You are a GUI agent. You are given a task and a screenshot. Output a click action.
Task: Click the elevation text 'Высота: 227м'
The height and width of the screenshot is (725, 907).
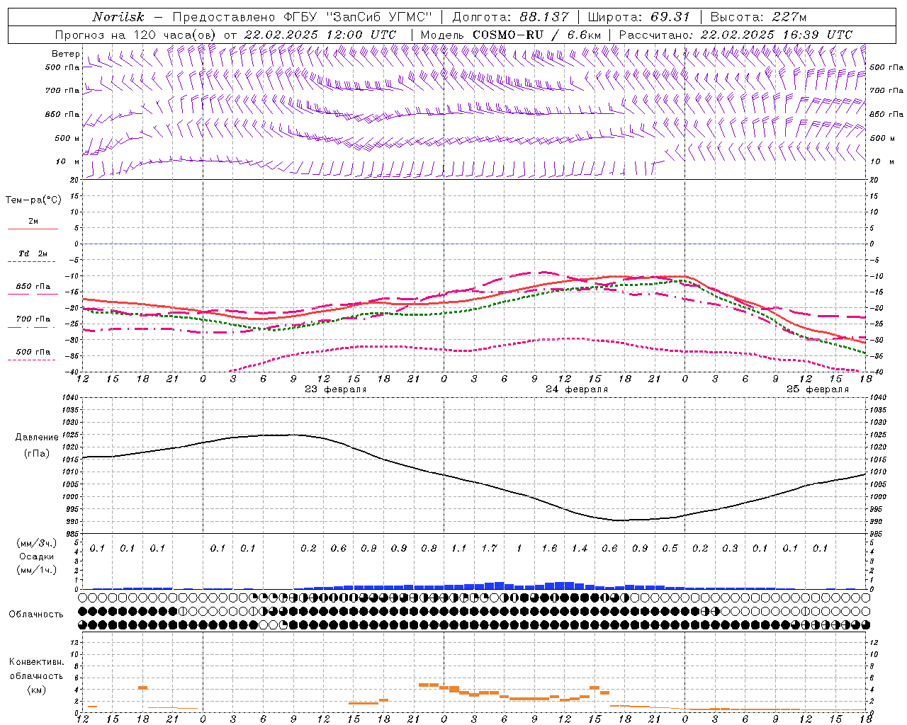758,17
